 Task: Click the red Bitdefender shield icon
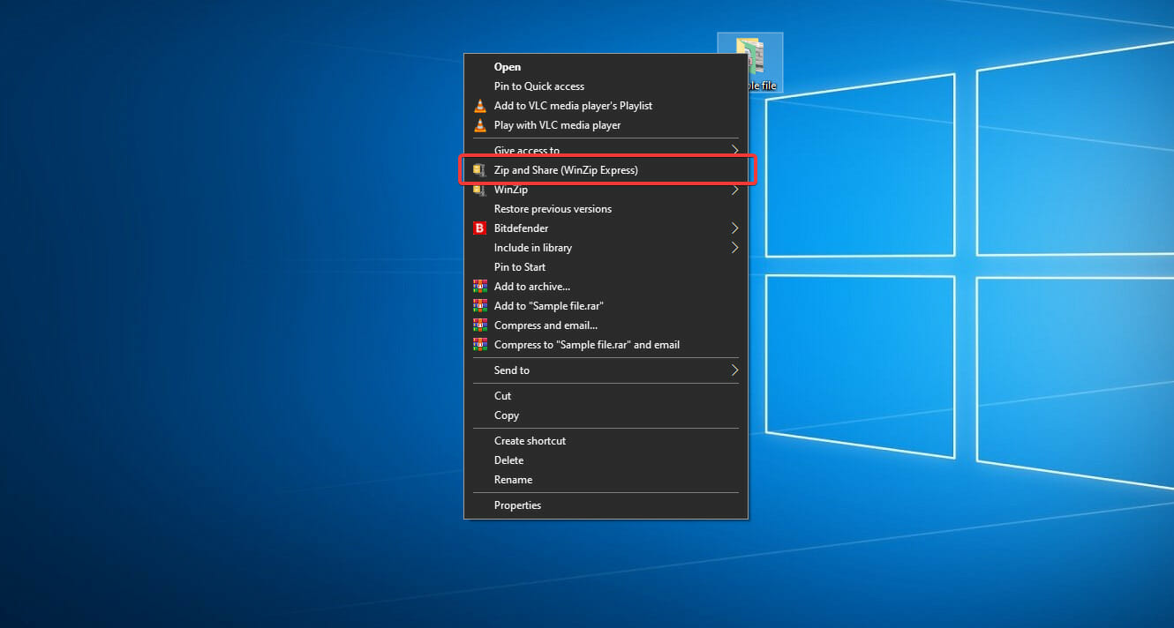(480, 228)
